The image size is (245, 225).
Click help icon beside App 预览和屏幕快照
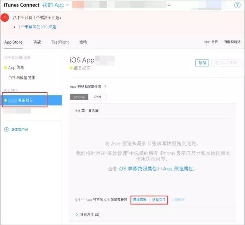(105, 87)
